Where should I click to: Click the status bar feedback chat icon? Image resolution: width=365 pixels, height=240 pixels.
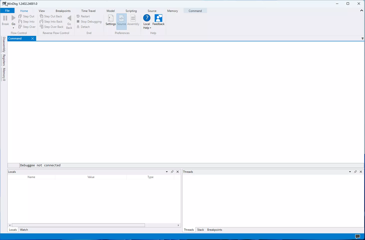point(358,237)
